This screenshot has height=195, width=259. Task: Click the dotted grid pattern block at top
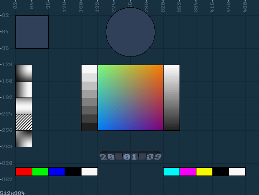[24, 73]
